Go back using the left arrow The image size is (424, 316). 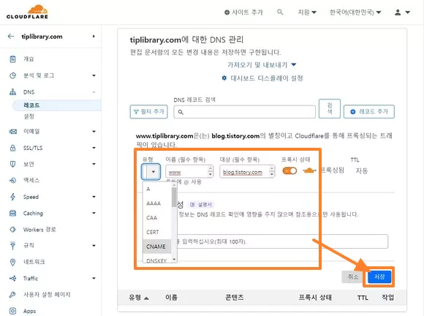point(11,37)
